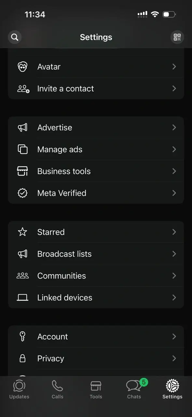
Task: Tap the Starred star icon
Action: click(x=22, y=232)
